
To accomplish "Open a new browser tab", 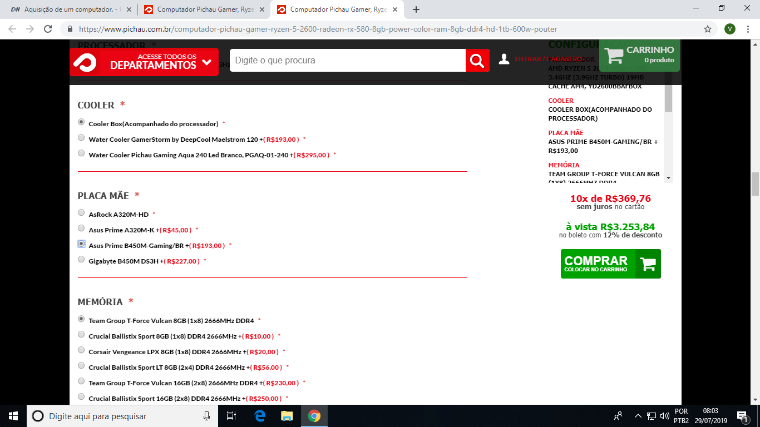I will (416, 9).
